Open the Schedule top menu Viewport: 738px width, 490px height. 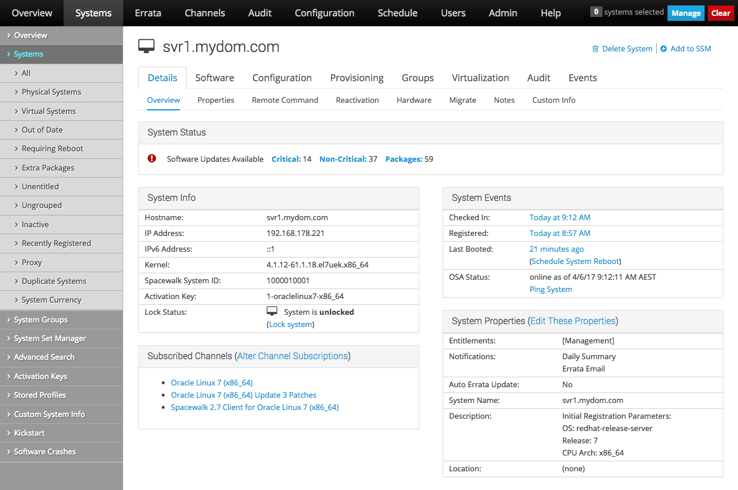pyautogui.click(x=398, y=13)
